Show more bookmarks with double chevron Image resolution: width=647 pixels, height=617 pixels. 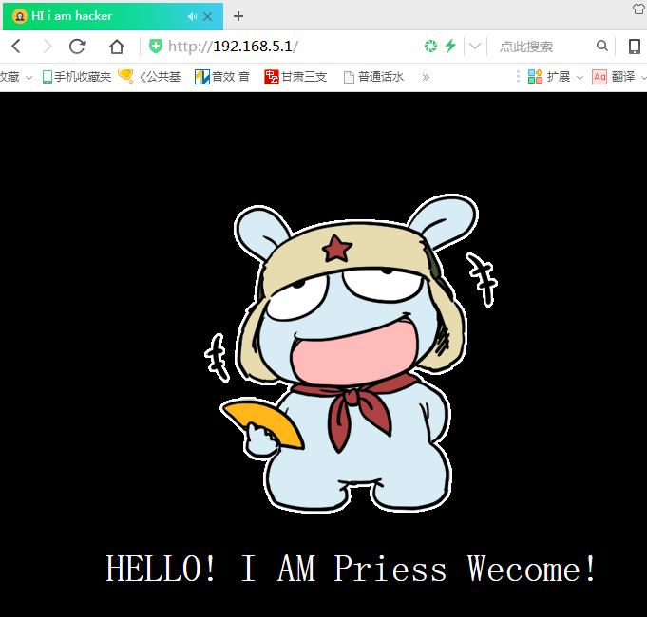coord(426,77)
